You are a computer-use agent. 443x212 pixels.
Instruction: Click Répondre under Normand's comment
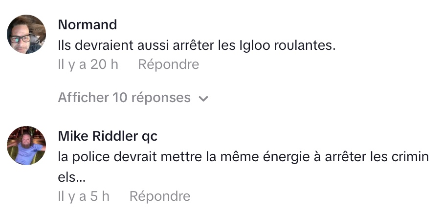click(169, 64)
